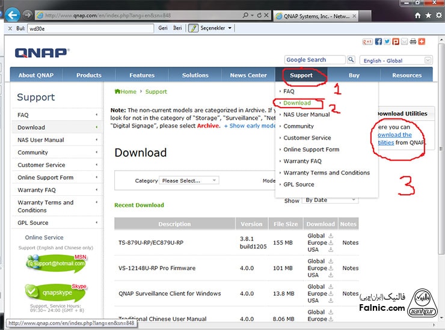Expand the Show By Date dropdown
Screen dimensions: 445x330
point(330,200)
